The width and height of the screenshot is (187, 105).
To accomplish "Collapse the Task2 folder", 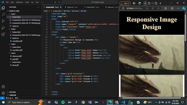I will click(x=10, y=29).
